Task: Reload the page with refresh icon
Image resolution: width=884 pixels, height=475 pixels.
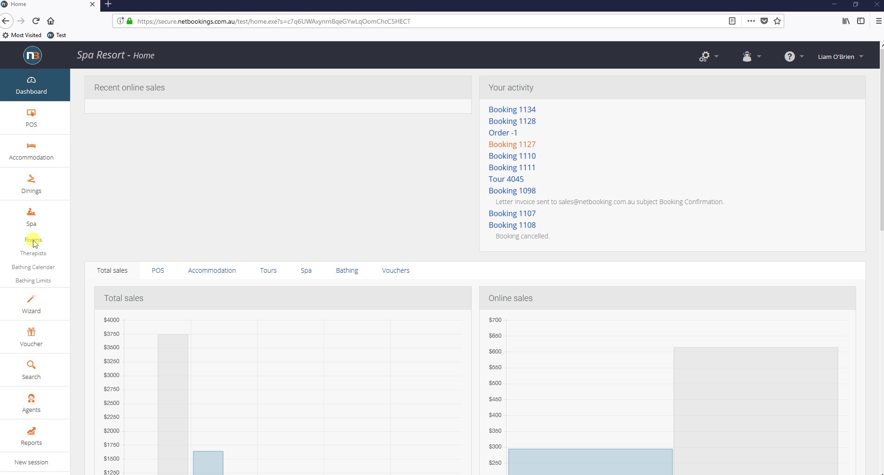Action: tap(36, 21)
